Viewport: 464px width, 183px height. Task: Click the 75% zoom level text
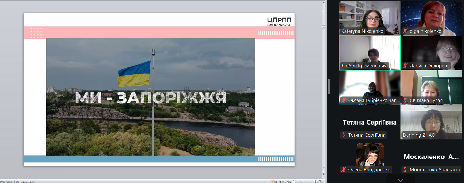(289, 182)
